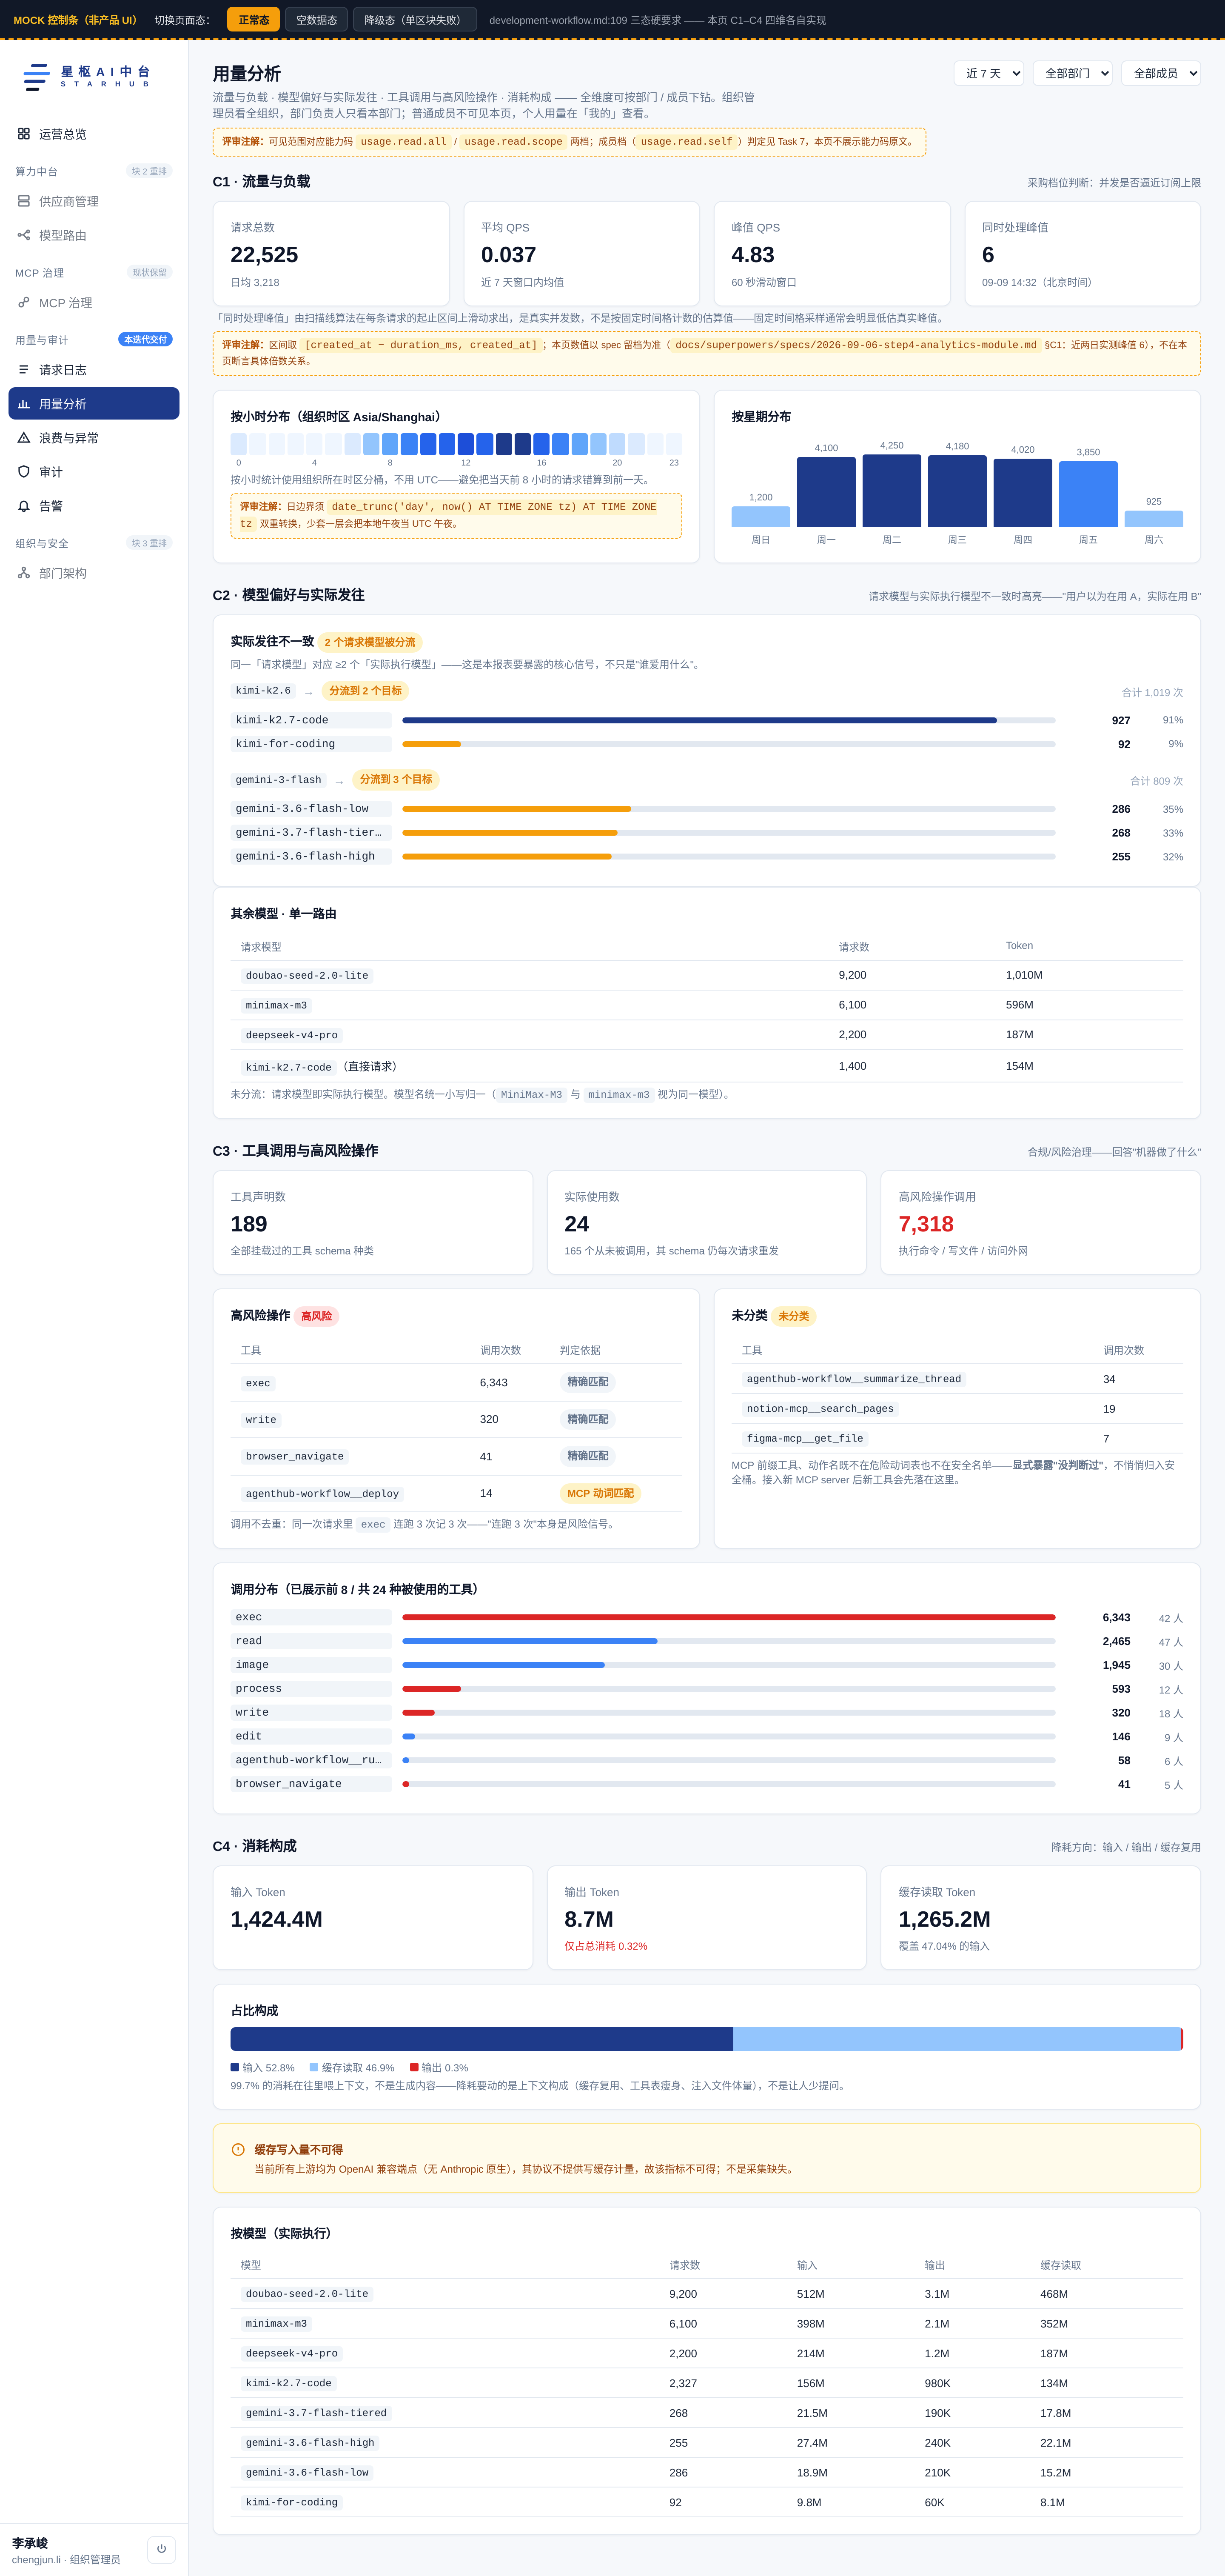This screenshot has height=2576, width=1225.
Task: Click the 星枢 AI 中台 logo
Action: point(87,77)
